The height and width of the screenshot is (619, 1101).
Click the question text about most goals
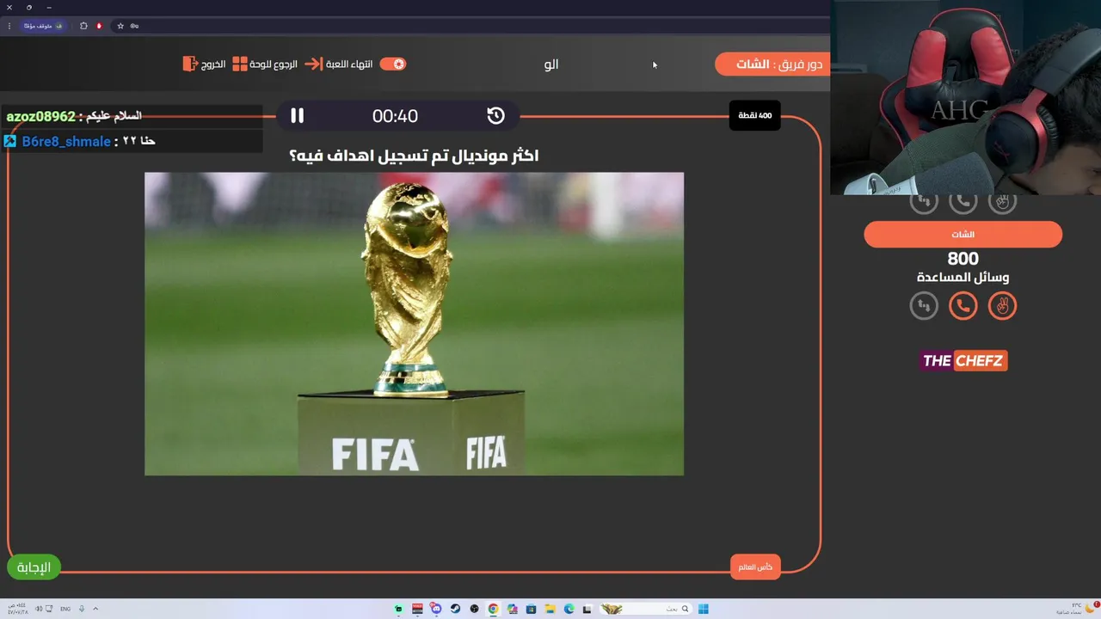tap(414, 156)
